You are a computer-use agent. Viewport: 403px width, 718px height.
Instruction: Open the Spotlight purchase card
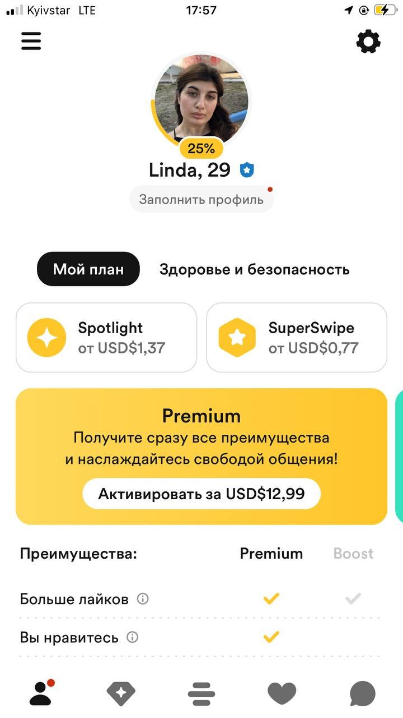click(x=106, y=338)
